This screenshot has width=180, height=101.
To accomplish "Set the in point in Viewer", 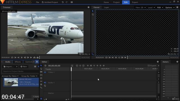I will pyautogui.click(x=109, y=58).
